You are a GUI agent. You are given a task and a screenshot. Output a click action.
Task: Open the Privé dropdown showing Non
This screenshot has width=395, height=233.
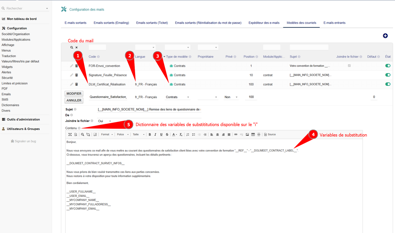pos(231,97)
